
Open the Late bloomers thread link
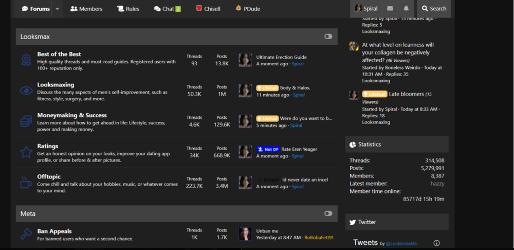pyautogui.click(x=406, y=94)
